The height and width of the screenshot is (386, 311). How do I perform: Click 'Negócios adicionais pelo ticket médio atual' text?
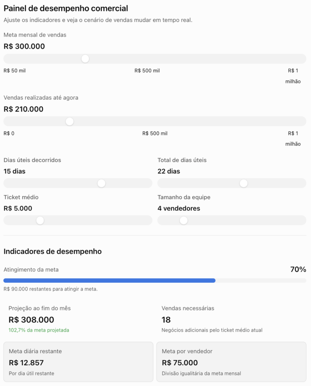tap(212, 330)
